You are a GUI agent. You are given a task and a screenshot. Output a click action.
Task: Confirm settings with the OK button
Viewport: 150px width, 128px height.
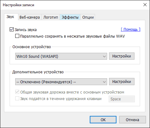[x=103, y=120]
